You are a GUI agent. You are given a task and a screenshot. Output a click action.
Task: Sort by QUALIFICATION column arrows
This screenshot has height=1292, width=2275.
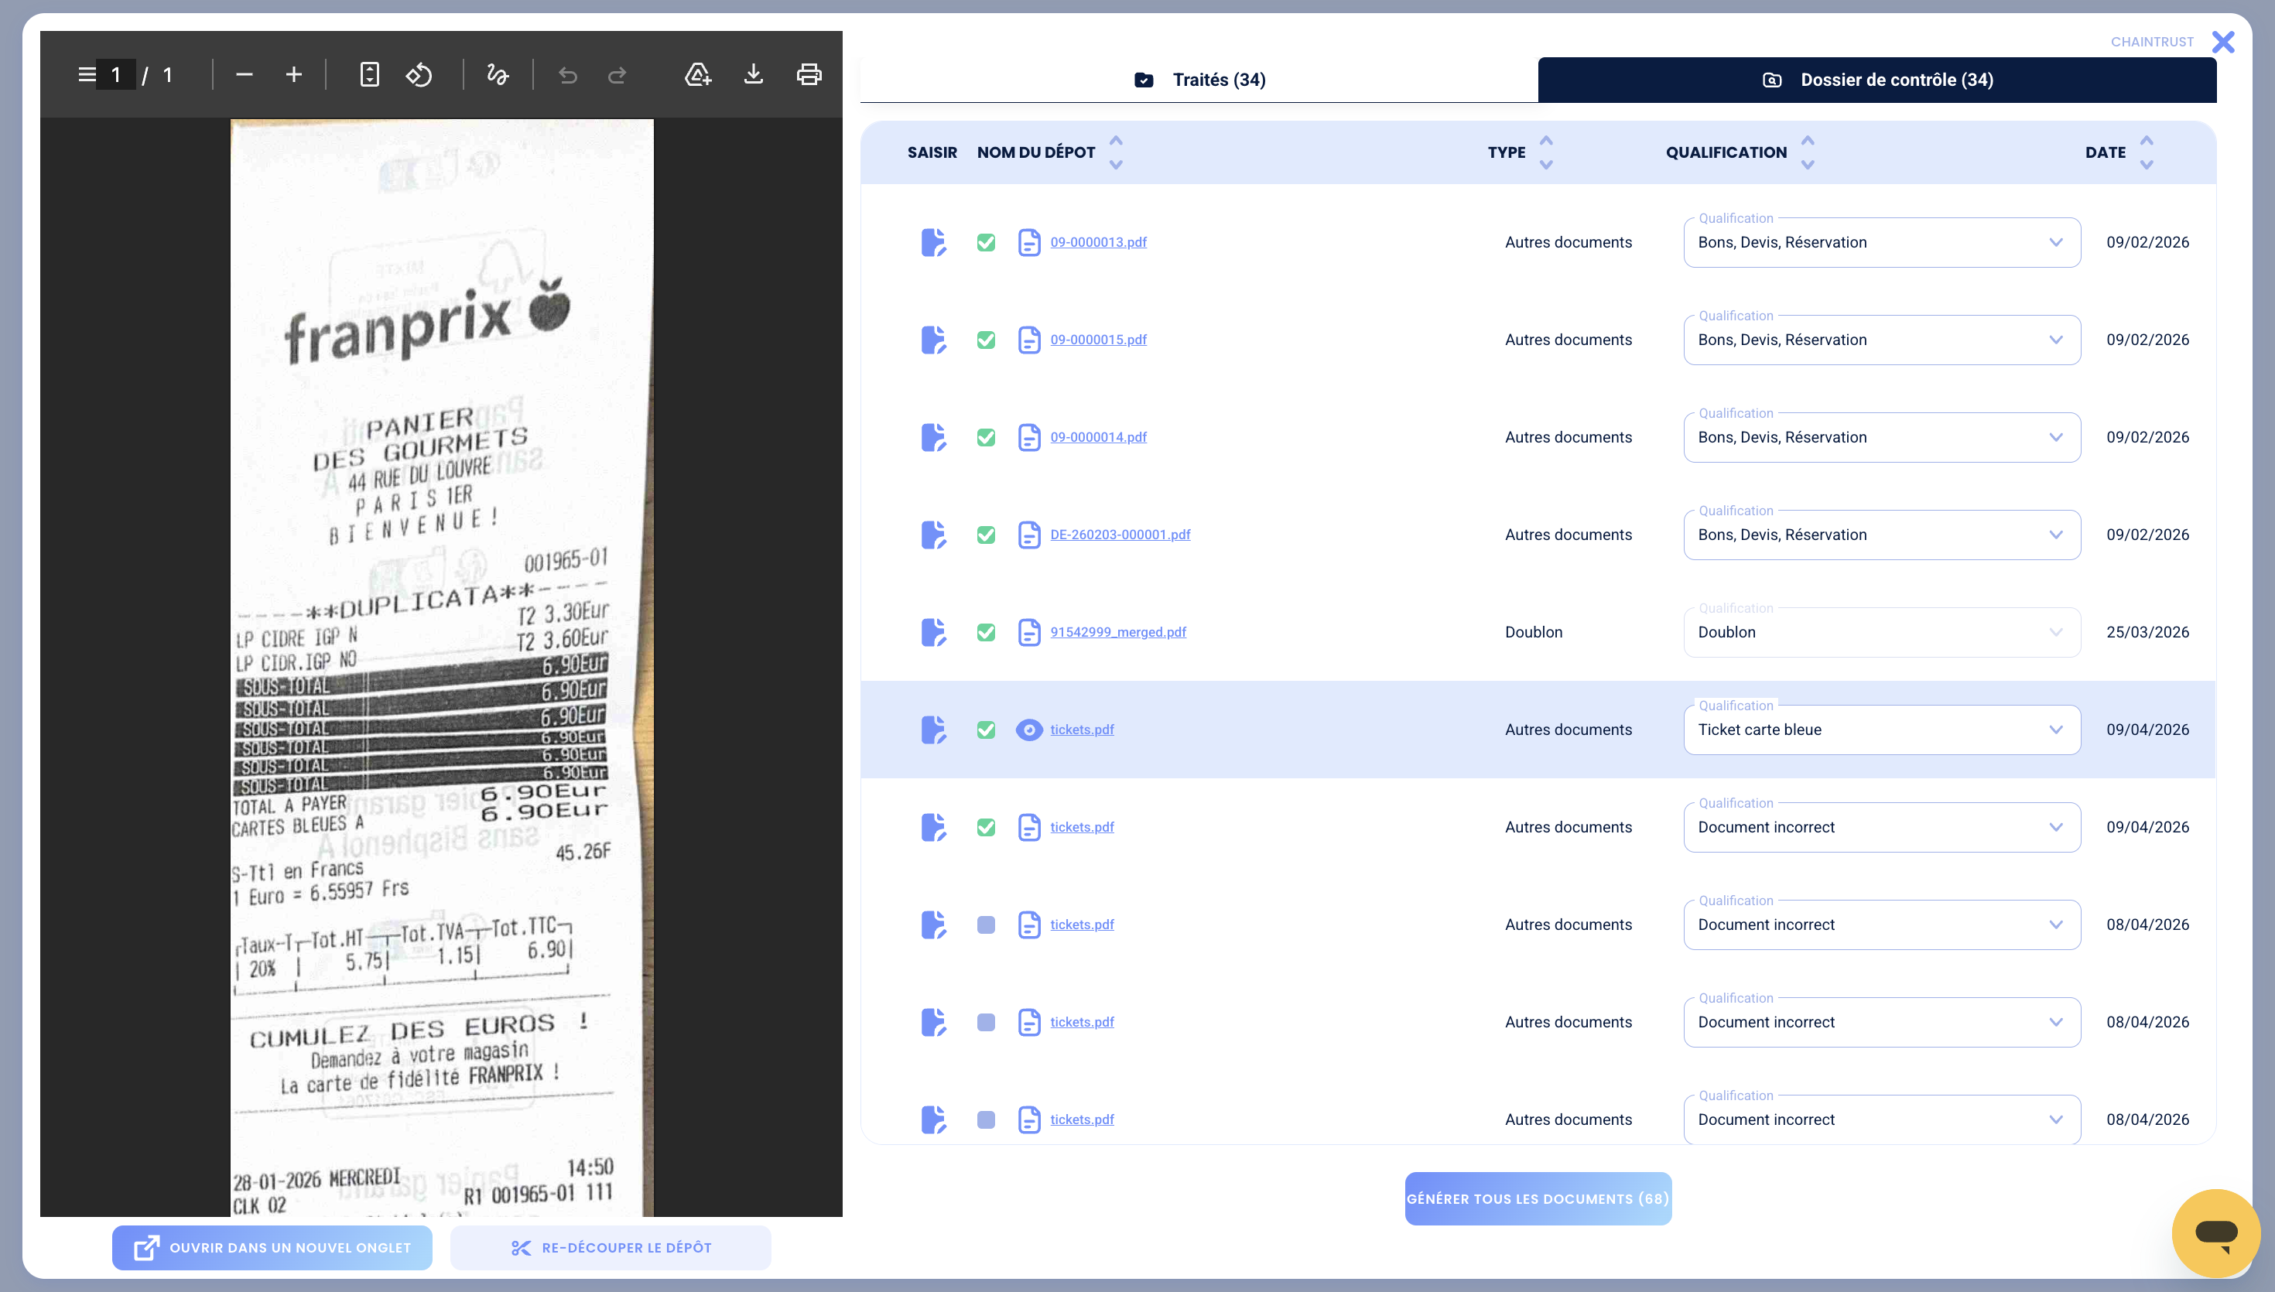1808,152
